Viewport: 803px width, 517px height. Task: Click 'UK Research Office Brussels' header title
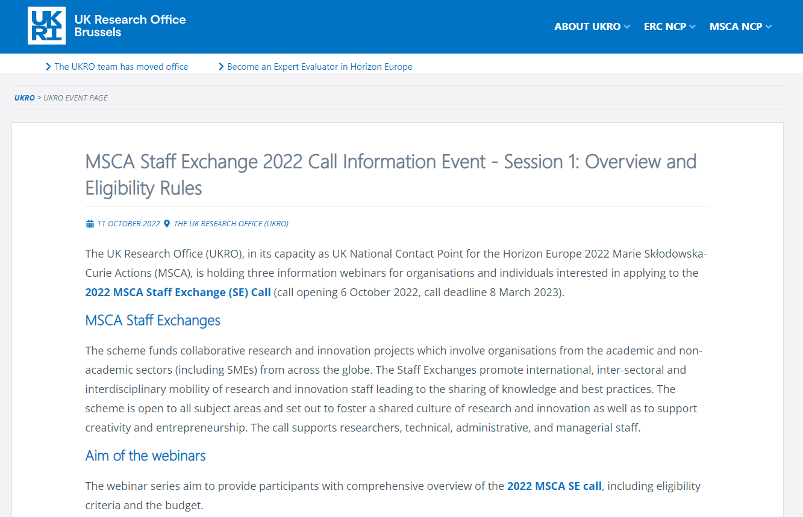130,26
